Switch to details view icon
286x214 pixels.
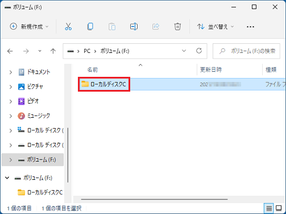point(269,208)
